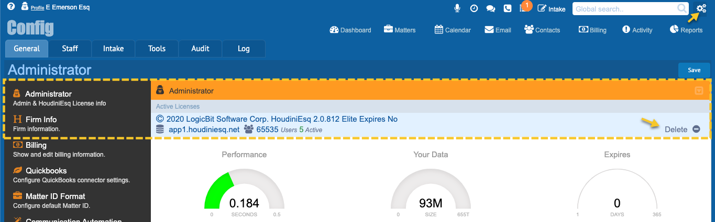Select Billing in the sidebar list
Viewport: 715px width, 222px height.
(77, 149)
